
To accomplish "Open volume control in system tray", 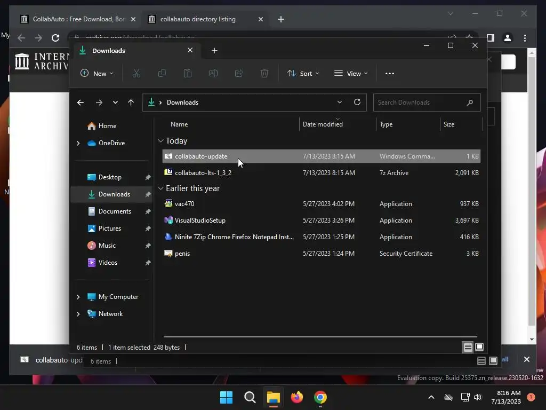I will pos(478,397).
